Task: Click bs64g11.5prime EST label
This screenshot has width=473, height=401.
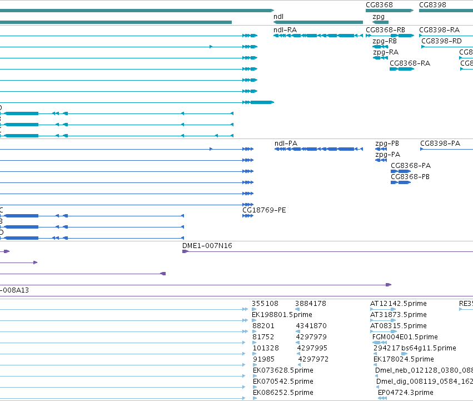Action: click(429, 348)
